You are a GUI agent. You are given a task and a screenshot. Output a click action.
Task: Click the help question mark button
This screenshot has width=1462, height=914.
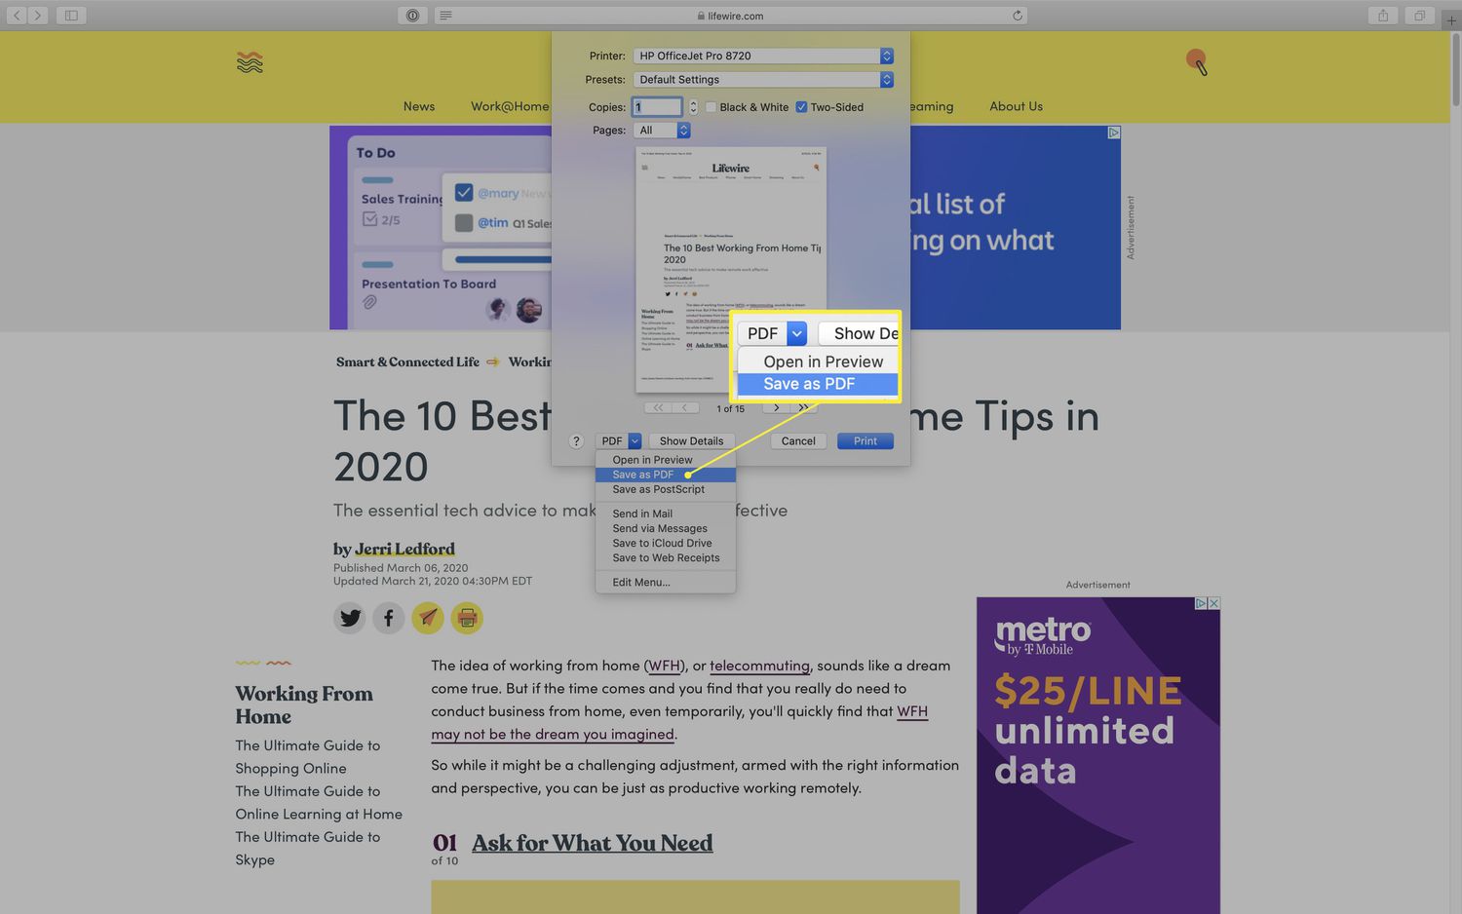point(576,441)
